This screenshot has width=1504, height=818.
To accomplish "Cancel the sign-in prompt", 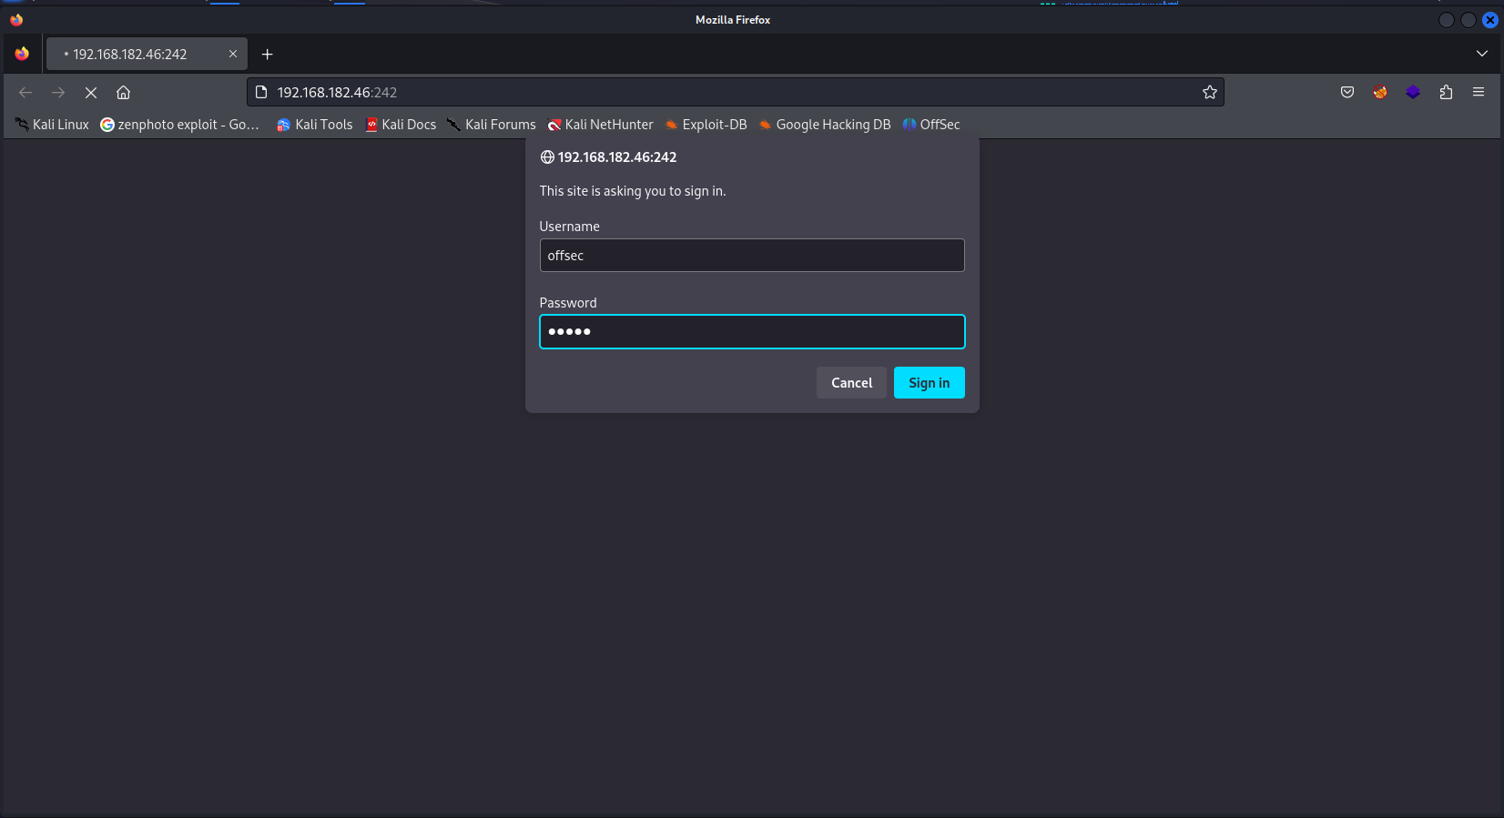I will pyautogui.click(x=851, y=383).
